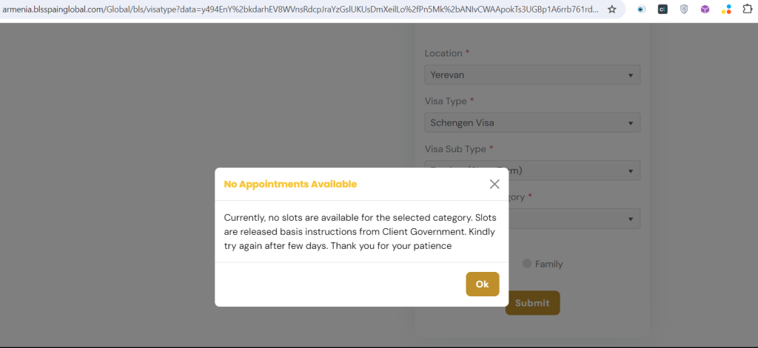758x348 pixels.
Task: Open the blue eye extension icon
Action: [x=641, y=9]
